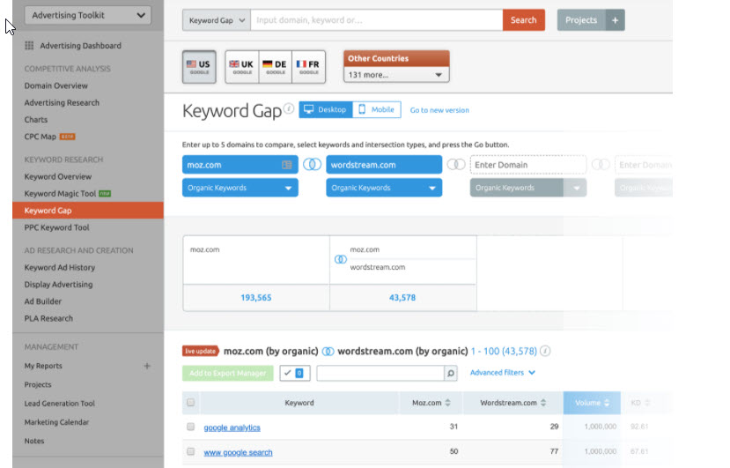This screenshot has height=468, width=730.
Task: Sort by Volume column
Action: tap(592, 403)
